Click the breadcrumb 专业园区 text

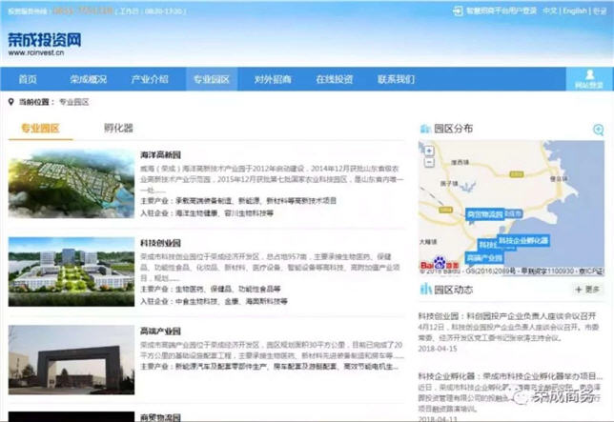74,102
